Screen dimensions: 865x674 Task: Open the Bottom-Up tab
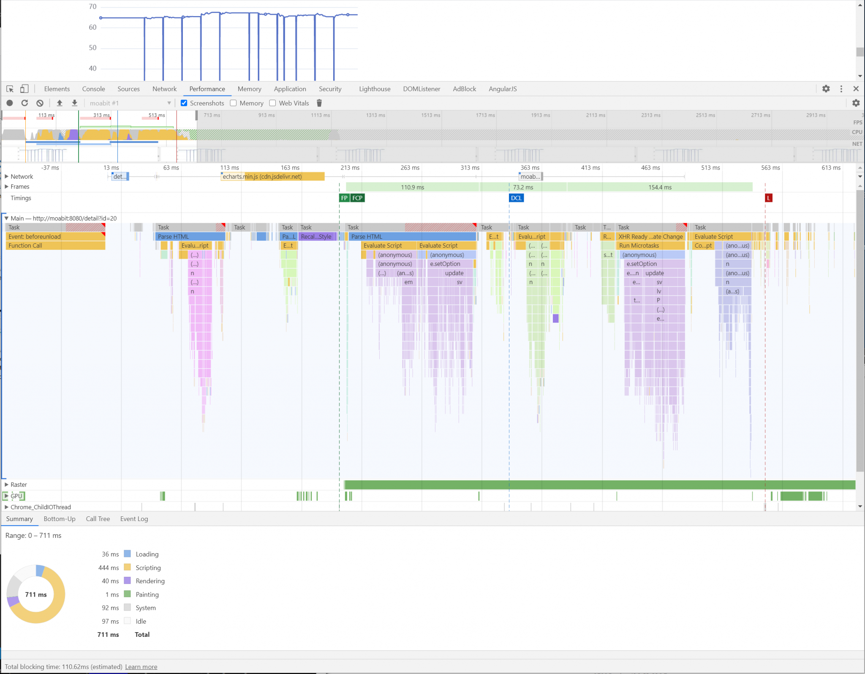(60, 518)
